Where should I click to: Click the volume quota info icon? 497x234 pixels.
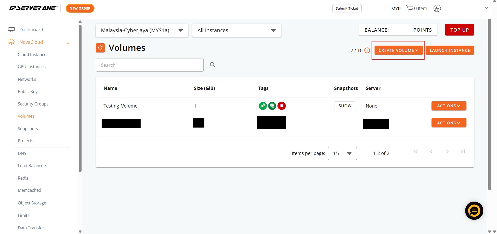(x=367, y=50)
